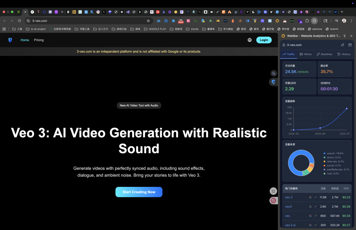Open the veo3 keyword link
The image size is (356, 230).
point(288,207)
